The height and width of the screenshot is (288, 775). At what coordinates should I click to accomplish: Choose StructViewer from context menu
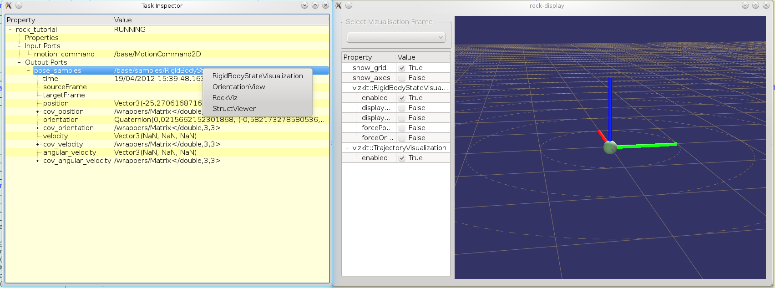[x=234, y=109]
